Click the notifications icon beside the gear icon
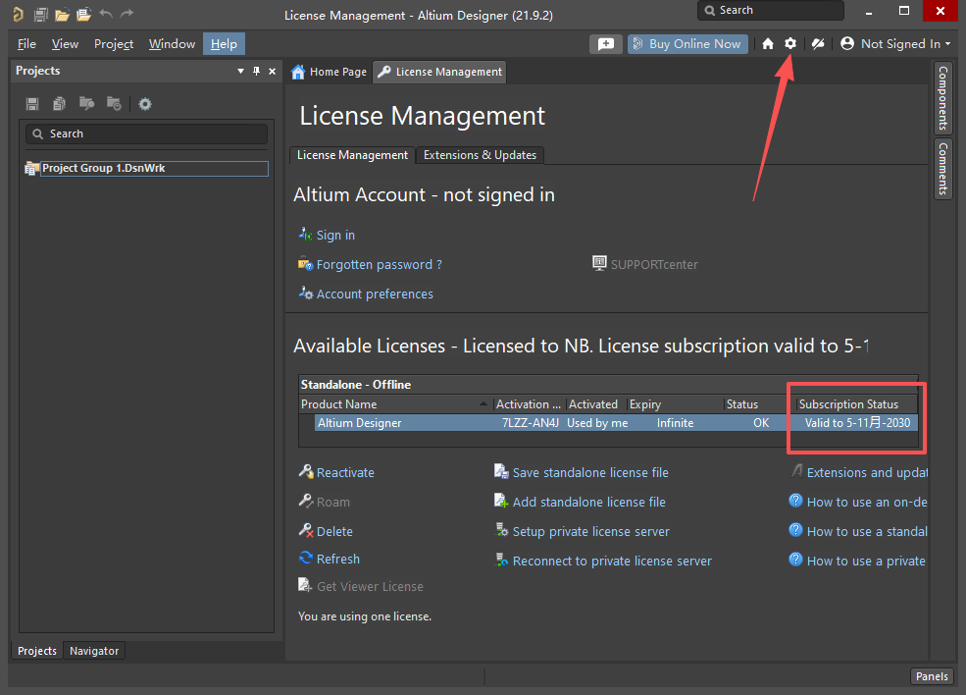The height and width of the screenshot is (695, 966). click(x=818, y=43)
